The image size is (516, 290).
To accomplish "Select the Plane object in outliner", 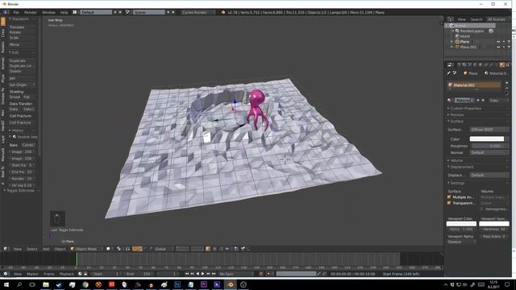I will click(x=464, y=42).
